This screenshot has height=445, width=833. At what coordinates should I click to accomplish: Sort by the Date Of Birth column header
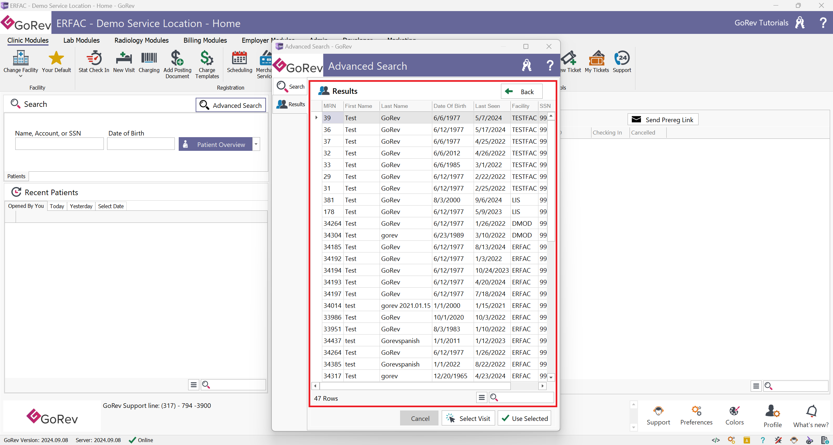pyautogui.click(x=452, y=106)
